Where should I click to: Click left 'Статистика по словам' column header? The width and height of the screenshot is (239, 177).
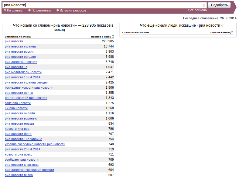pos(18,37)
